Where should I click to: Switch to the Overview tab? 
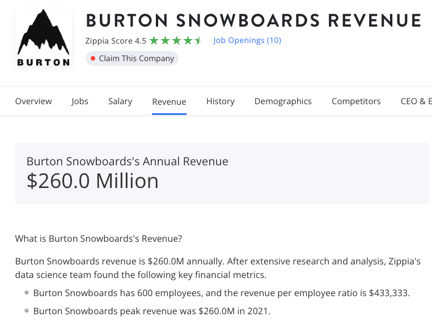33,101
